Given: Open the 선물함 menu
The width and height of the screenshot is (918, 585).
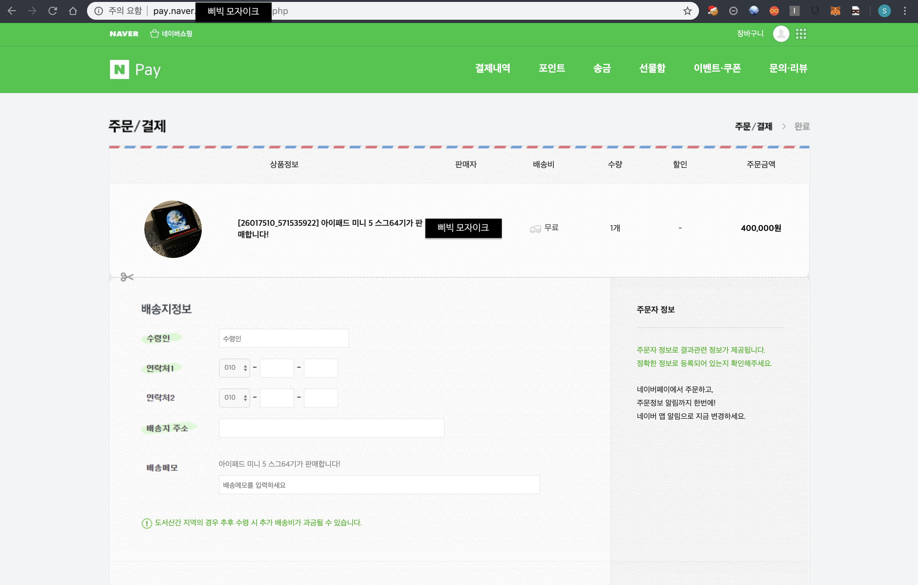Looking at the screenshot, I should (652, 68).
